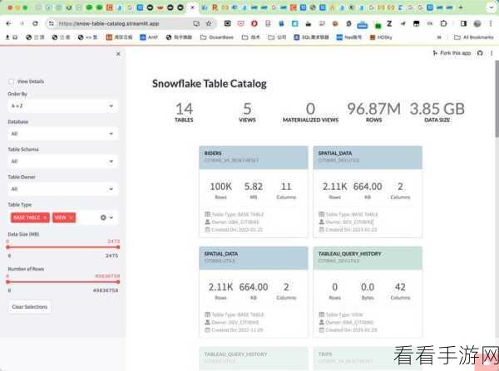Bookmark this page with the star icon

[209, 23]
